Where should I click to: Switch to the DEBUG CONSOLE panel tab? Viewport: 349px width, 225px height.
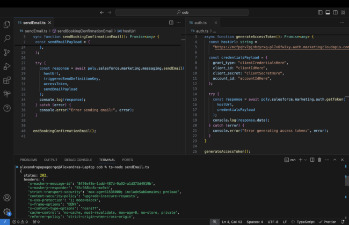click(78, 160)
